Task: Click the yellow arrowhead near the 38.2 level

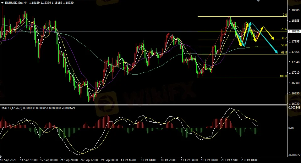Action: pyautogui.click(x=273, y=39)
